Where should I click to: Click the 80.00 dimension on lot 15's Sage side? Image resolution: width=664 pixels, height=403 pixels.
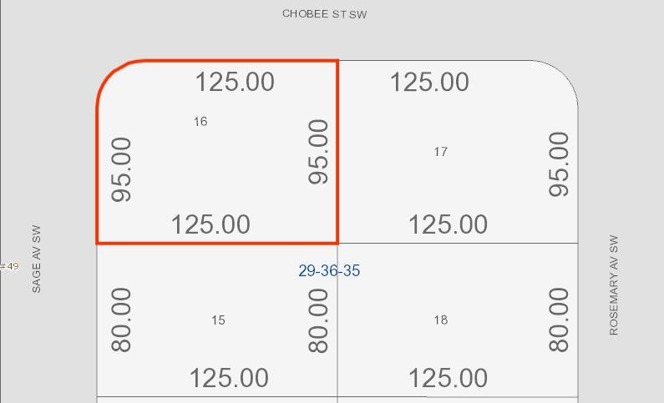pyautogui.click(x=121, y=320)
